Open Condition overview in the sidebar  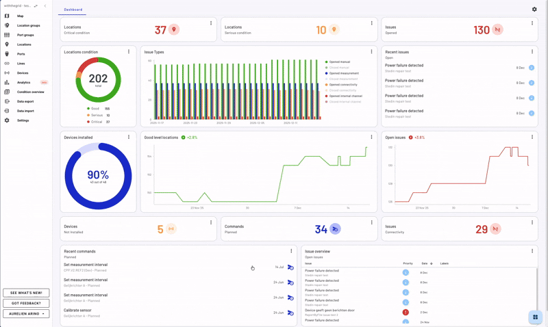point(30,92)
